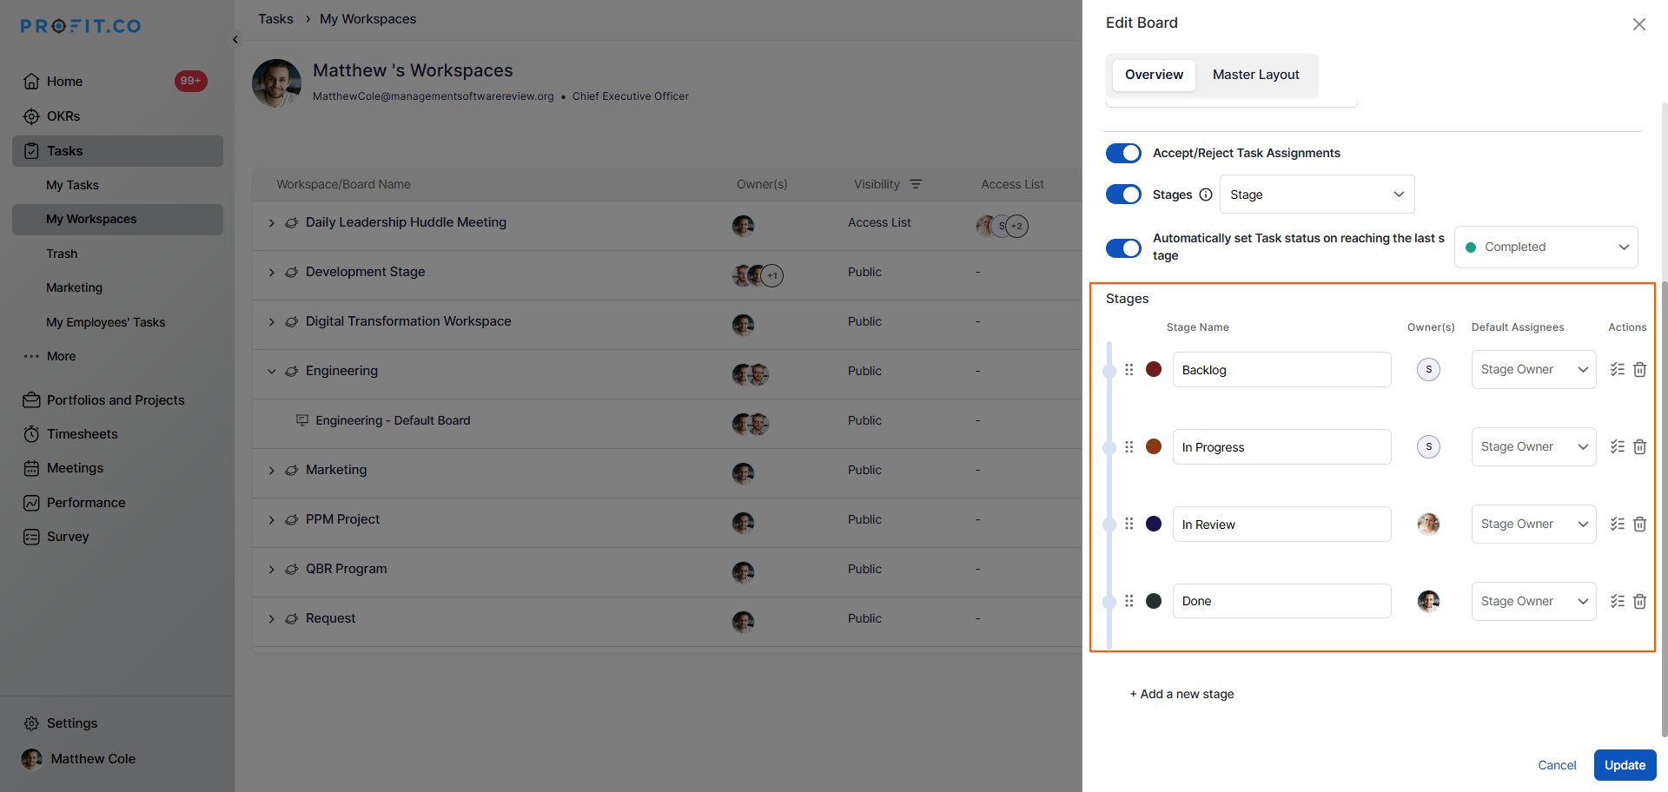The image size is (1668, 792).
Task: Click drag handle of In Review stage
Action: [x=1129, y=524]
